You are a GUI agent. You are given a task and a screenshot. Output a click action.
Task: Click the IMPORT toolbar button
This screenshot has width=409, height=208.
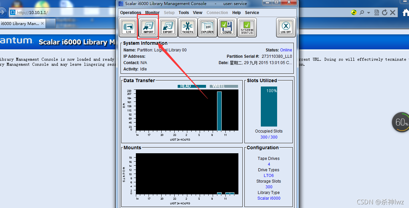coord(148,27)
